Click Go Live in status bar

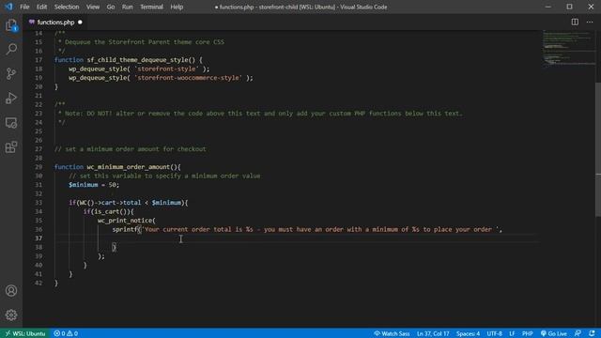click(x=554, y=333)
